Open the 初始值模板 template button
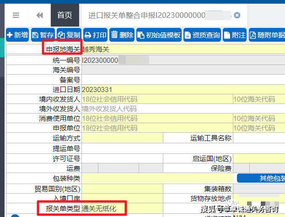285x217 pixels. (x=159, y=35)
